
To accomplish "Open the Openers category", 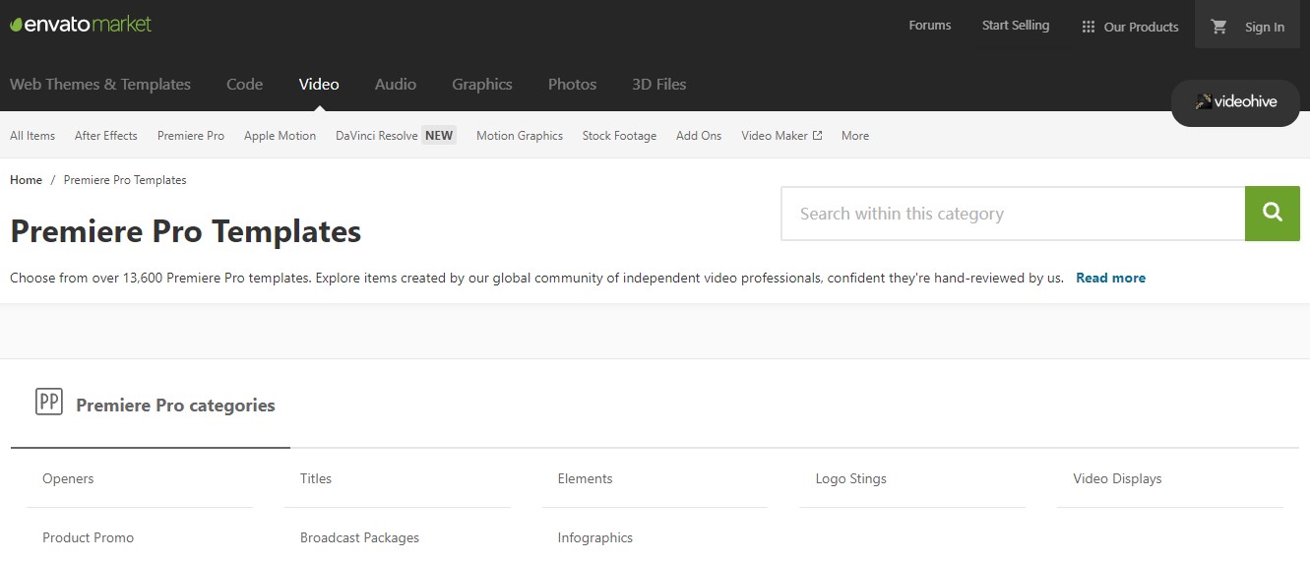I will click(x=68, y=478).
